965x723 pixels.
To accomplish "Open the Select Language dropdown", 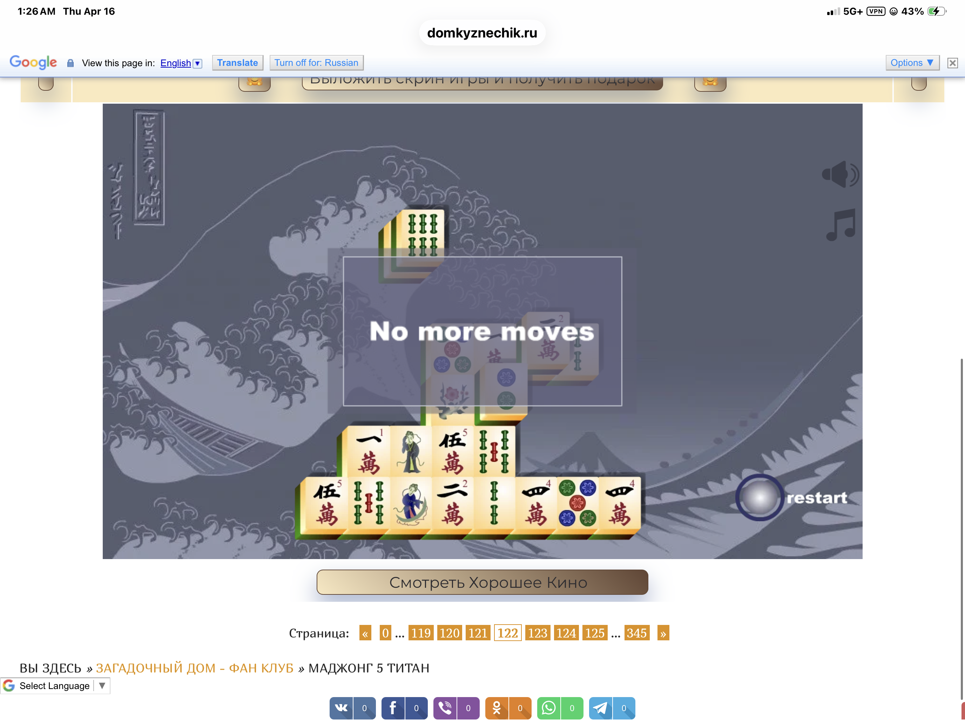I will [x=55, y=686].
